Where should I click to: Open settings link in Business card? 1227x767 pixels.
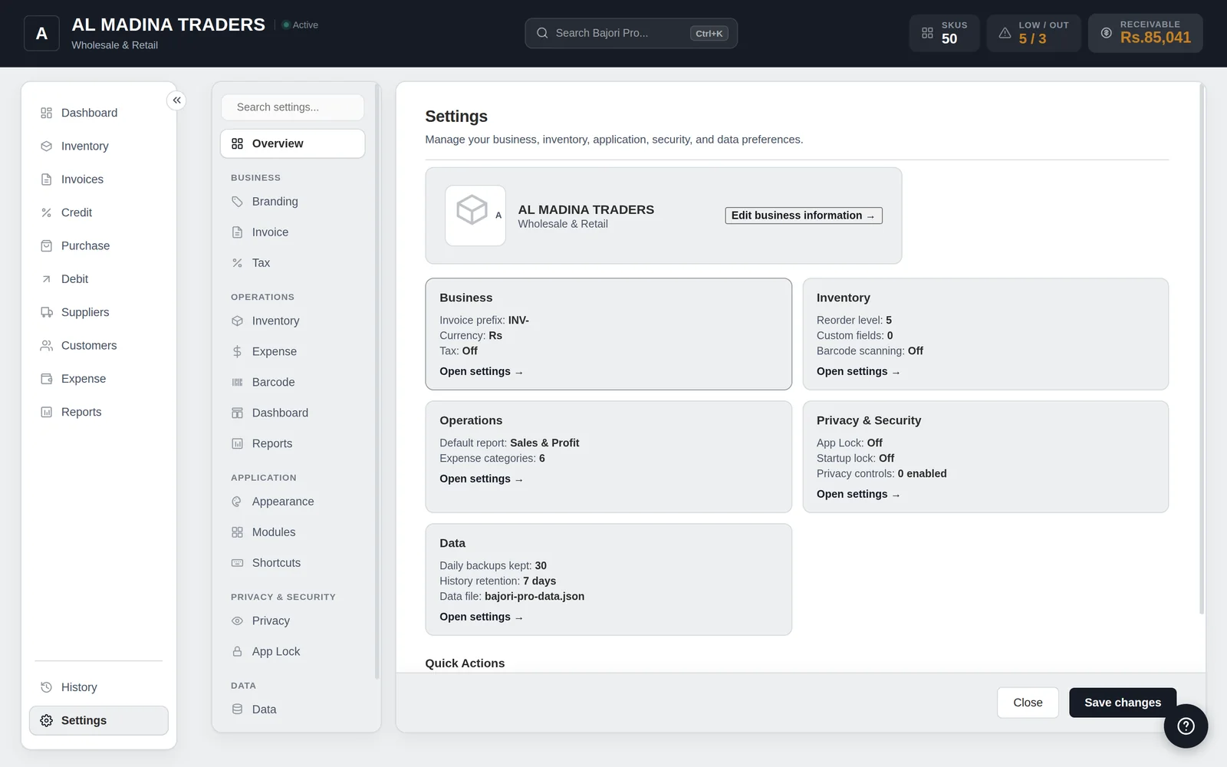coord(481,371)
